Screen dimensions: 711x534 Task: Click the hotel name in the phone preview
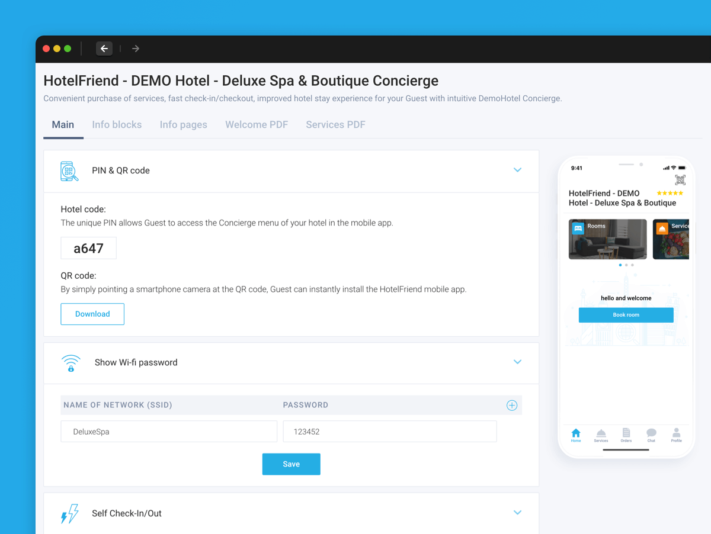(622, 198)
